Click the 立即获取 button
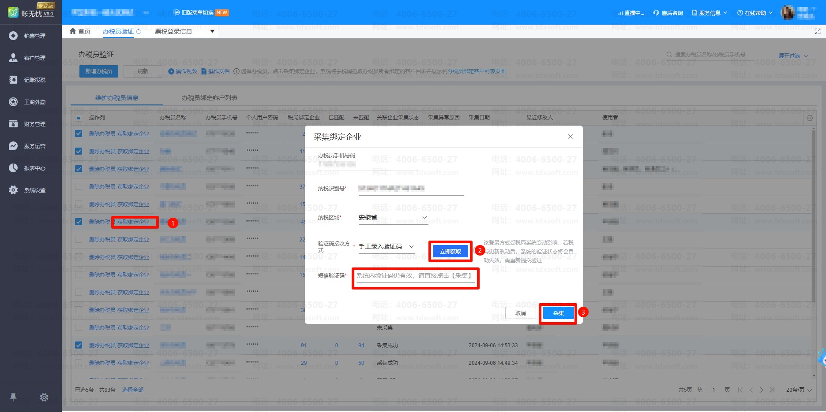Viewport: 826px width, 412px height. coord(450,252)
